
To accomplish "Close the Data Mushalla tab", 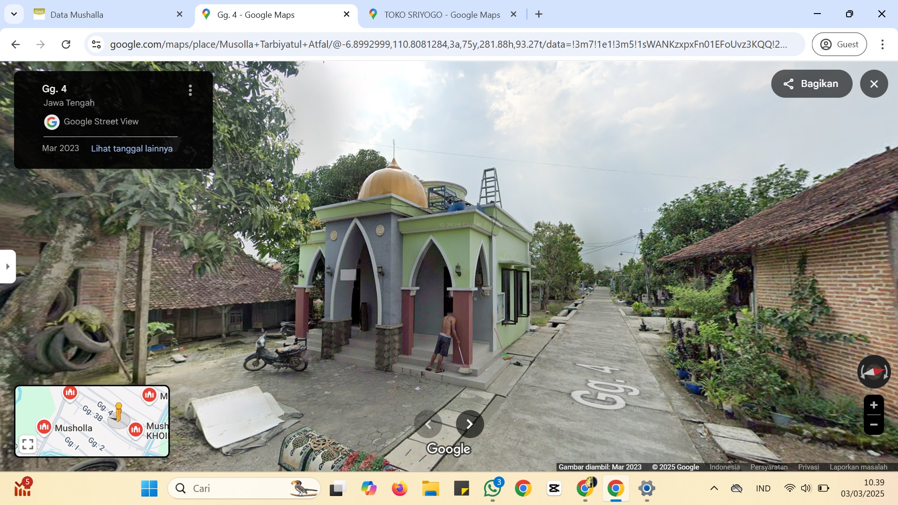I will 179,14.
